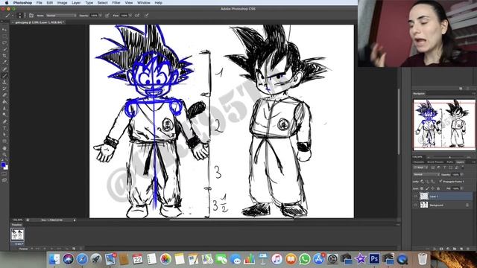Switch to the Brush Presets tab
Image resolution: width=477 pixels, height=268 pixels.
(435, 162)
